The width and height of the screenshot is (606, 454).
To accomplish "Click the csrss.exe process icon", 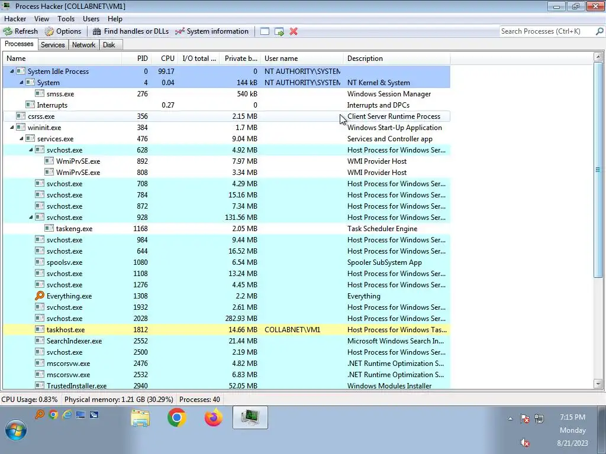I will tap(21, 116).
